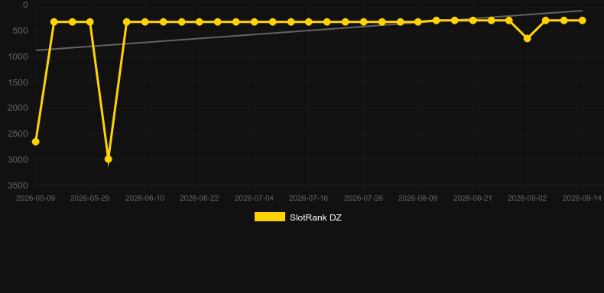Click the 2026-09-14 x-axis label
The height and width of the screenshot is (293, 604).
[x=582, y=198]
